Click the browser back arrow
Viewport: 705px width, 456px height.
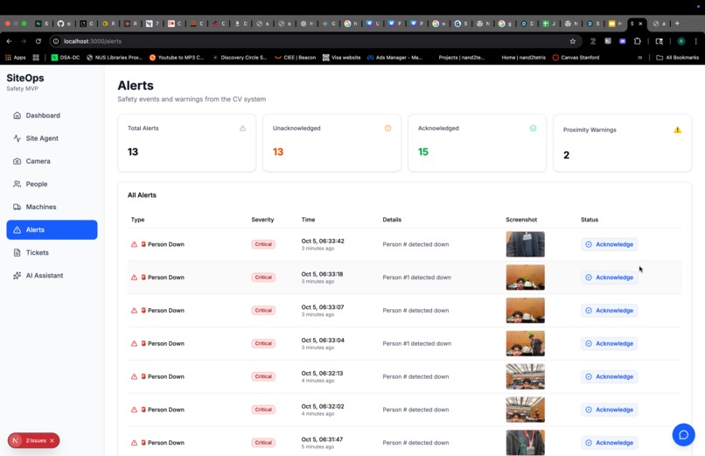pos(9,41)
